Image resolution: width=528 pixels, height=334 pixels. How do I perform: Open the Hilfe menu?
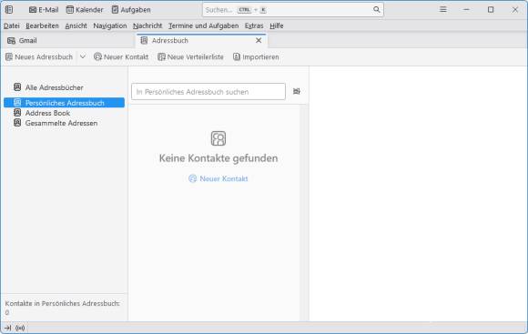277,25
